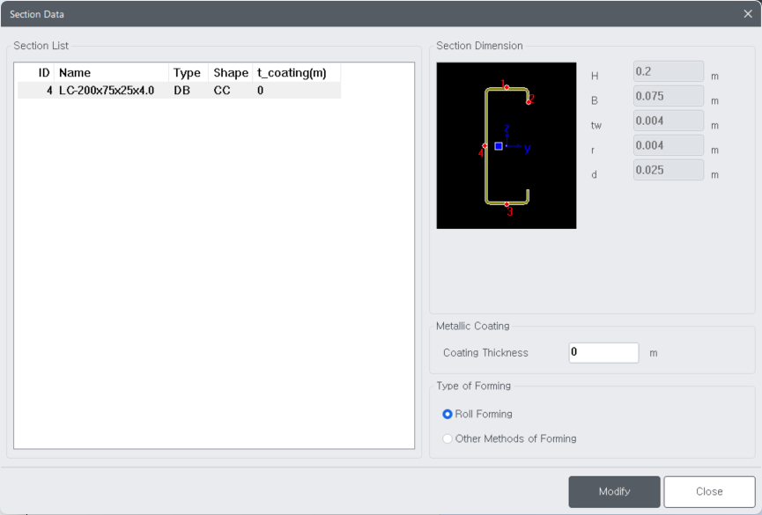Click the y-axis label in the section preview

point(527,147)
